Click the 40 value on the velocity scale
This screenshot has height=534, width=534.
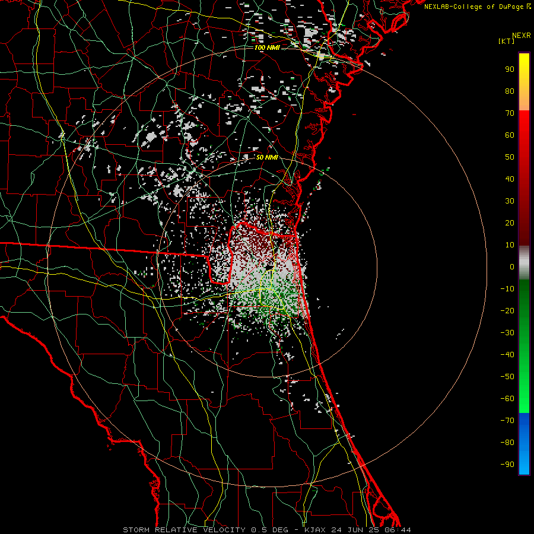pos(510,179)
